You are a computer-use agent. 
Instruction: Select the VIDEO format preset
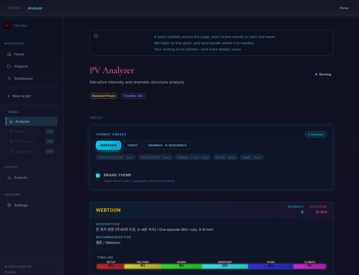[132, 145]
